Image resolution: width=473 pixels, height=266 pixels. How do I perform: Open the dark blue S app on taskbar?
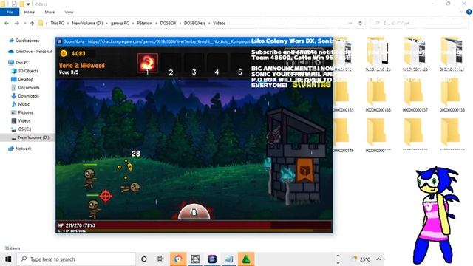pos(212,259)
